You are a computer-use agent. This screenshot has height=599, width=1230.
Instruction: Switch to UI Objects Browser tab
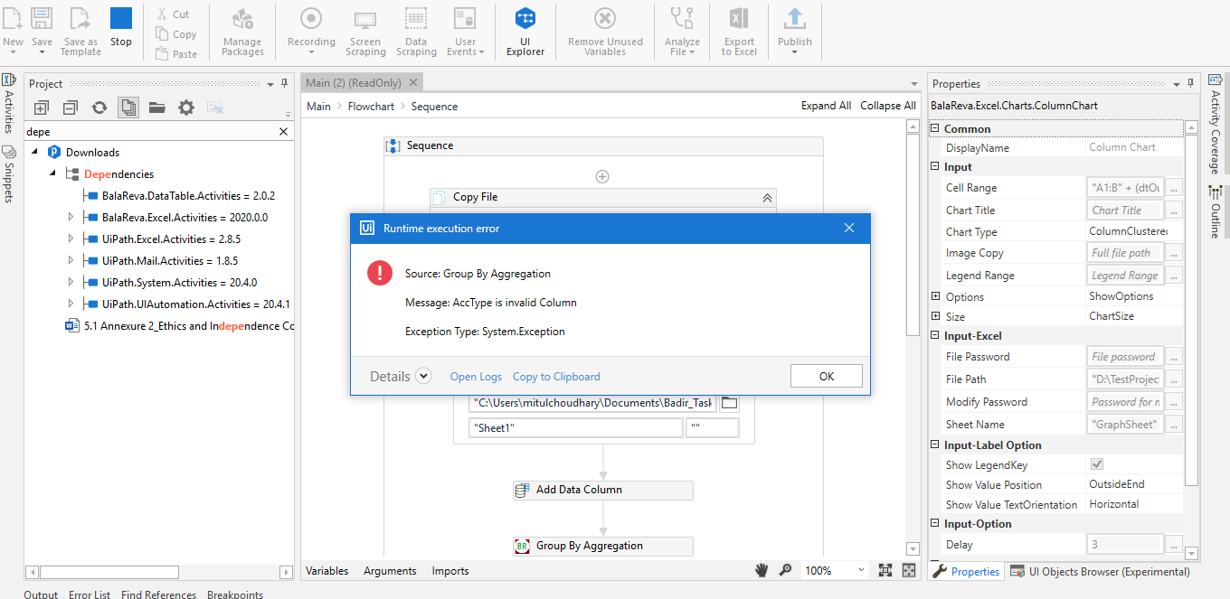click(x=1101, y=571)
